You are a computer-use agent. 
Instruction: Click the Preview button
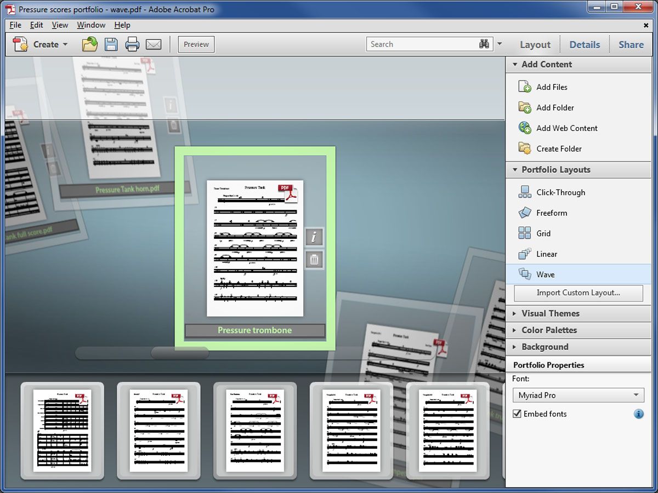coord(196,44)
